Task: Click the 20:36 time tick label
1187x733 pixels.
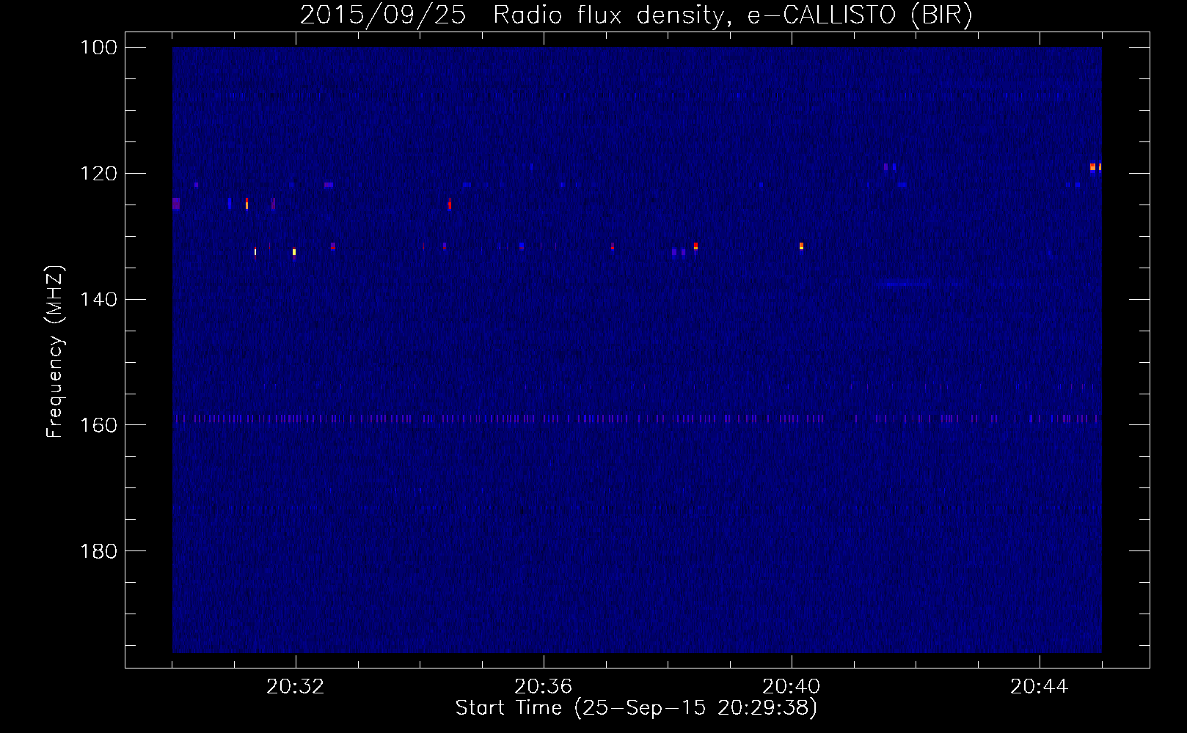Action: tap(544, 687)
